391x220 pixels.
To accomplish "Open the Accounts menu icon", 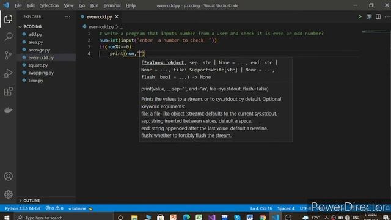I will pyautogui.click(x=8, y=176).
